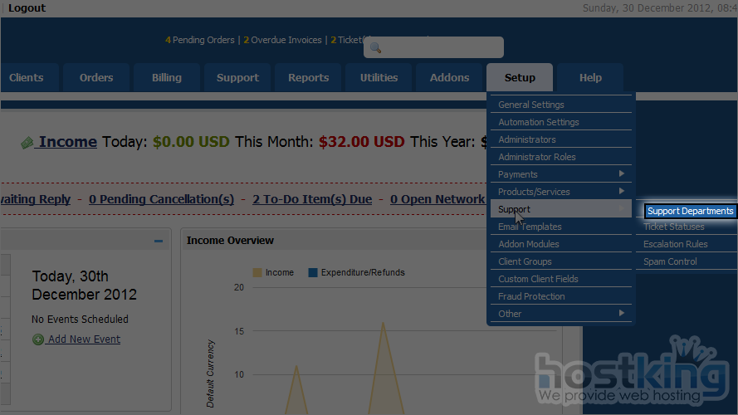Screen dimensions: 738x415
Task: Select Support Departments from the submenu
Action: 690,211
